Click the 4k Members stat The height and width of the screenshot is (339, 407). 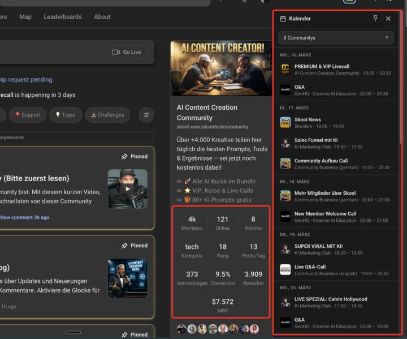pyautogui.click(x=192, y=223)
